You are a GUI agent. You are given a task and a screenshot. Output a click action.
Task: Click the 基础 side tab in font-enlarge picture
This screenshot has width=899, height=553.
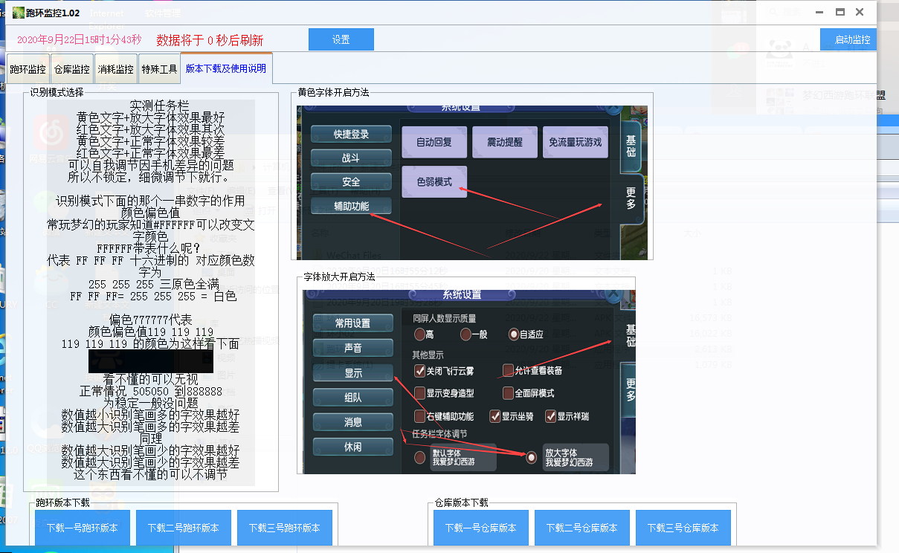[631, 337]
